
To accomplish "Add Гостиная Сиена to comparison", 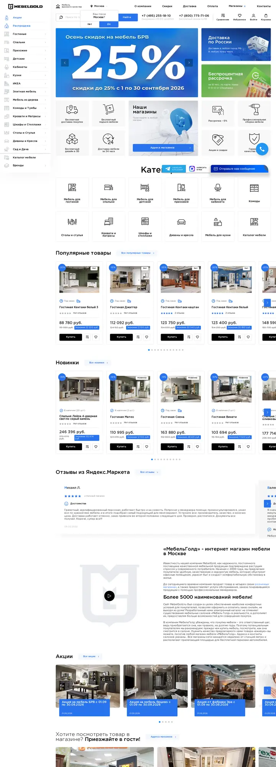I will point(189,446).
